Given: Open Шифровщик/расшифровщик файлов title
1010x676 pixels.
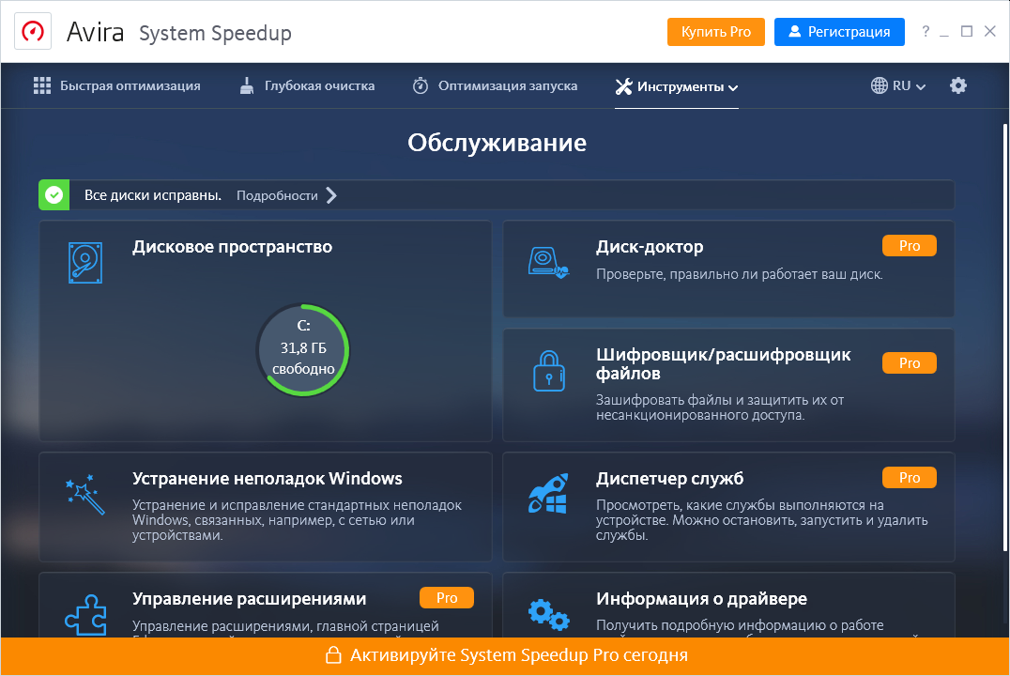Looking at the screenshot, I should [724, 363].
